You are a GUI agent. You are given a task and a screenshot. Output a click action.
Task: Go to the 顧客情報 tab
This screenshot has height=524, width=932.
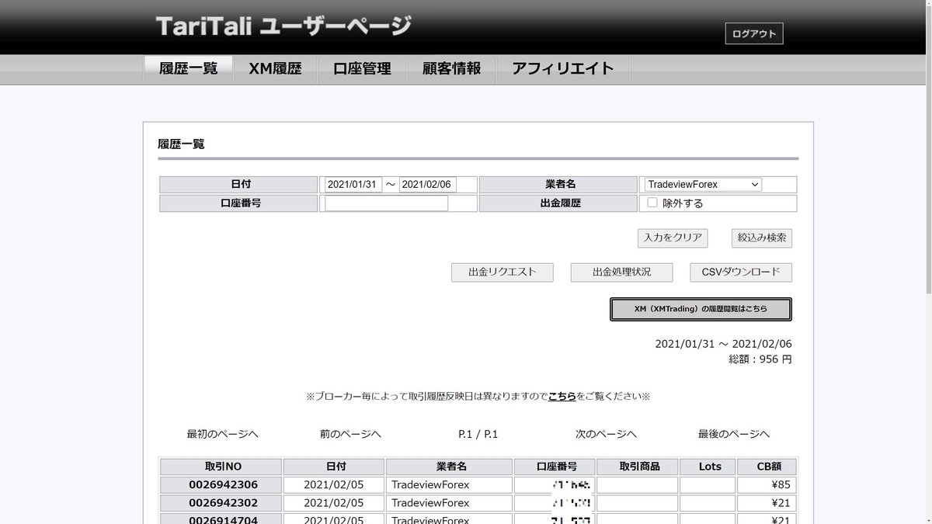click(451, 69)
